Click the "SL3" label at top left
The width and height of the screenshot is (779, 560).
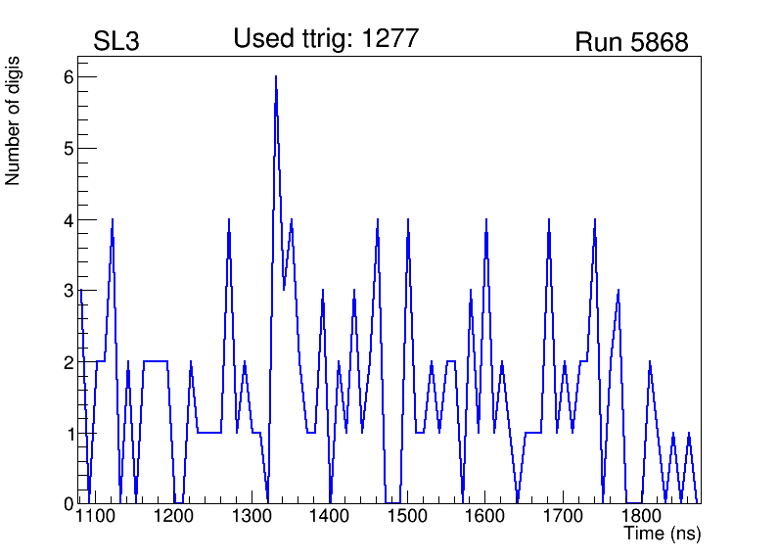[x=115, y=42]
